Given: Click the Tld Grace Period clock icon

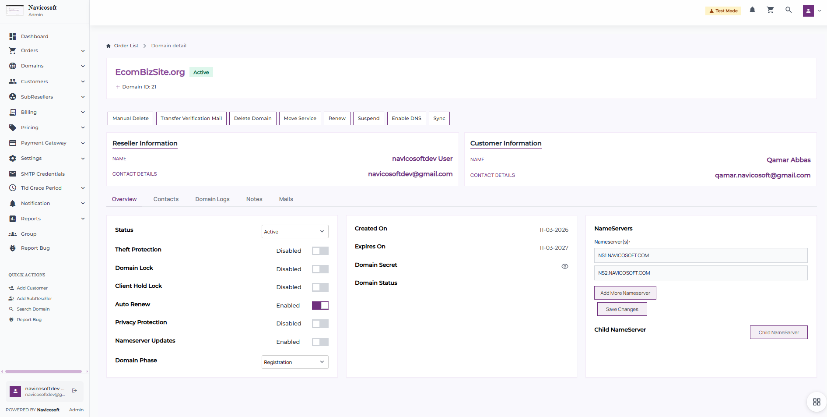Looking at the screenshot, I should coord(13,188).
